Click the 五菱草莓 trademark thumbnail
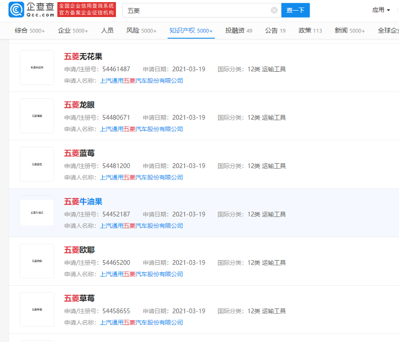 [37, 309]
